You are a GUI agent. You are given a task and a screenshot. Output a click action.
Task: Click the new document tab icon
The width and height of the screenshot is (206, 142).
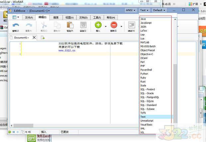(43, 37)
